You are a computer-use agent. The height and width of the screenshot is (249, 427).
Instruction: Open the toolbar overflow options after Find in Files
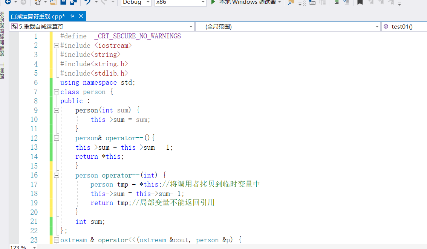(300, 3)
